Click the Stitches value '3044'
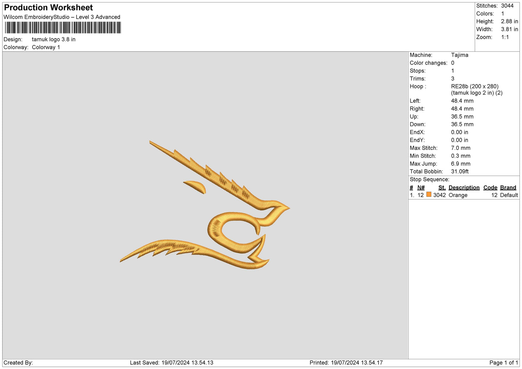 (x=507, y=6)
